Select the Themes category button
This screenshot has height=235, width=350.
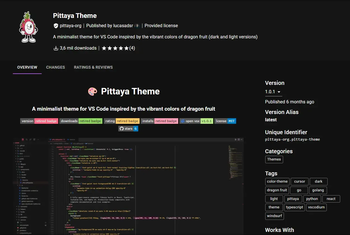click(x=274, y=159)
